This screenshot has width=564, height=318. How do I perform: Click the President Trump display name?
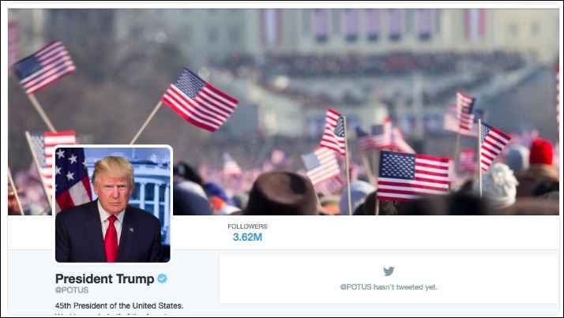pos(105,279)
